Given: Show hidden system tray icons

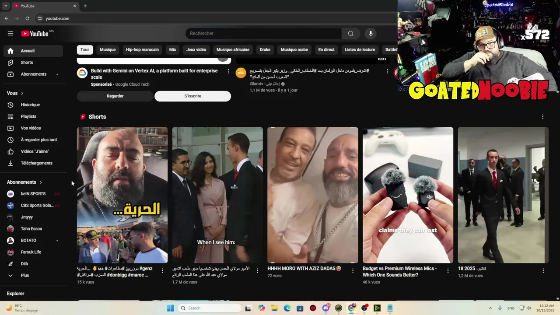Looking at the screenshot, I should tap(490, 308).
